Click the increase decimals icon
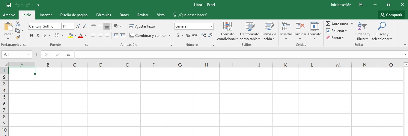Viewport: 408px width, 136px height. (x=204, y=35)
